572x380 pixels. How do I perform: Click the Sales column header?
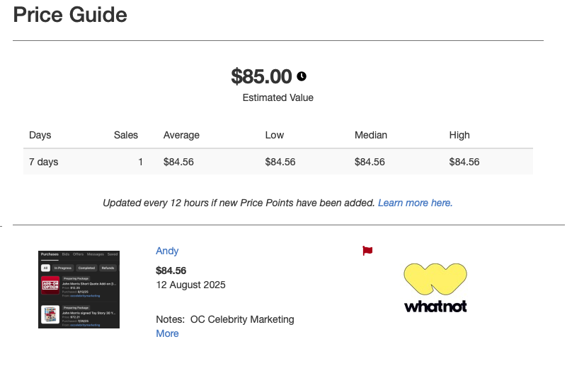[x=126, y=135]
